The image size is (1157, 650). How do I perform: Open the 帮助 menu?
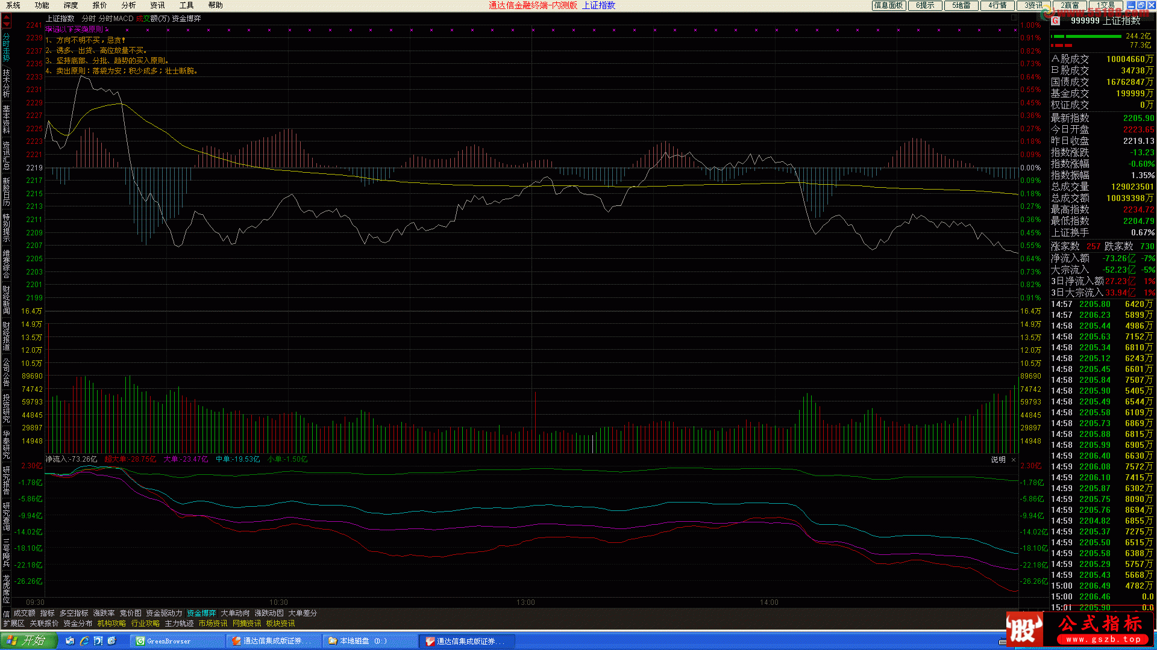click(216, 5)
